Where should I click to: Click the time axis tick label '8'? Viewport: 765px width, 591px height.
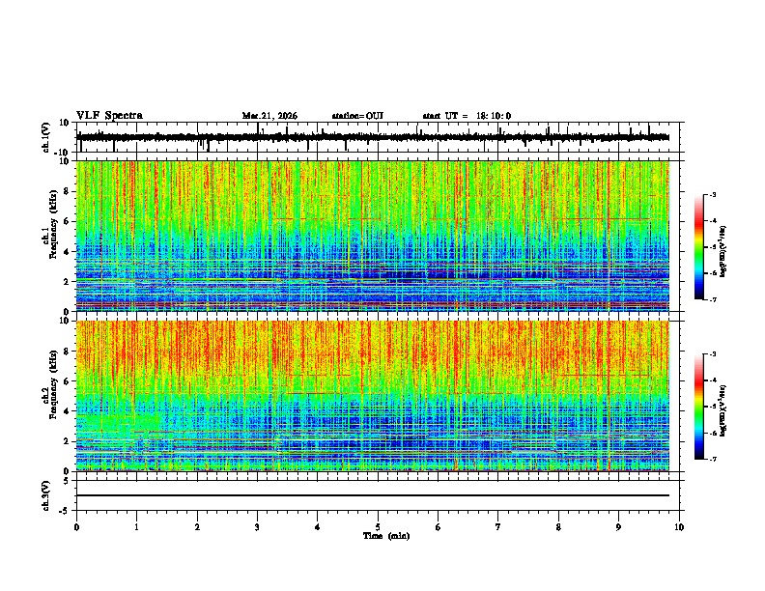[558, 527]
